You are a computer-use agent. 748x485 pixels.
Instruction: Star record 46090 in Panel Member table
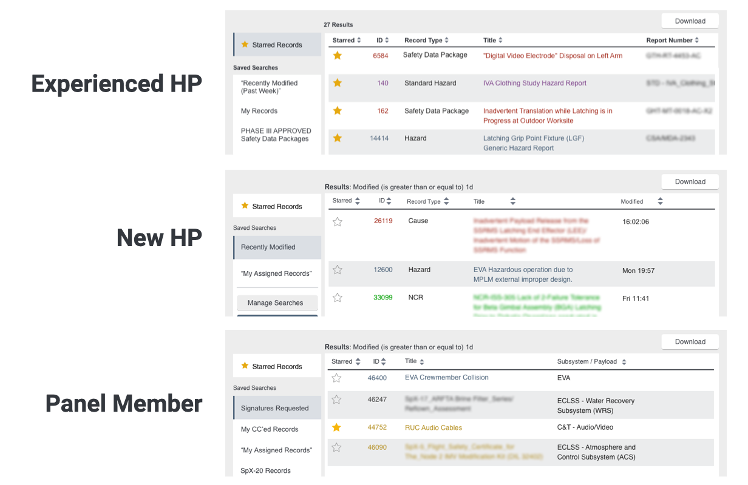tap(336, 447)
